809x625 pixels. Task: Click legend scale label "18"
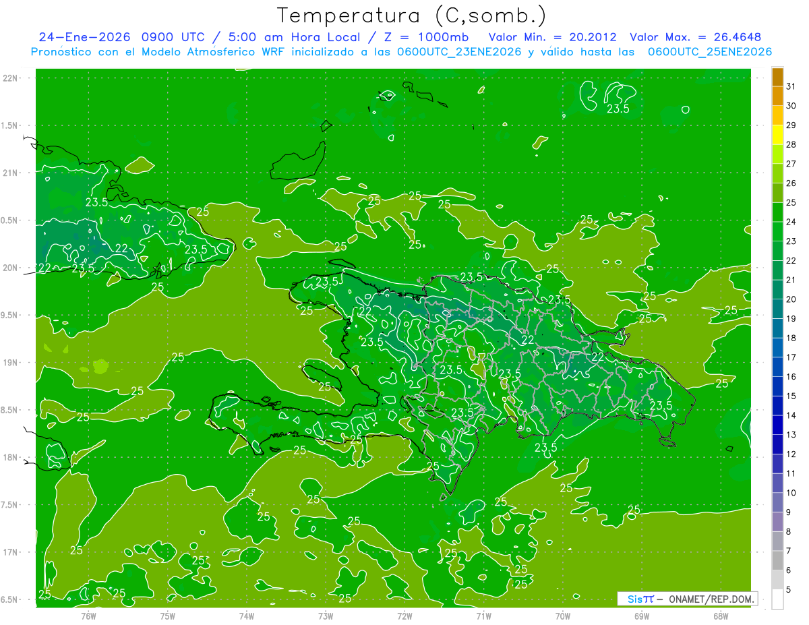pos(791,338)
